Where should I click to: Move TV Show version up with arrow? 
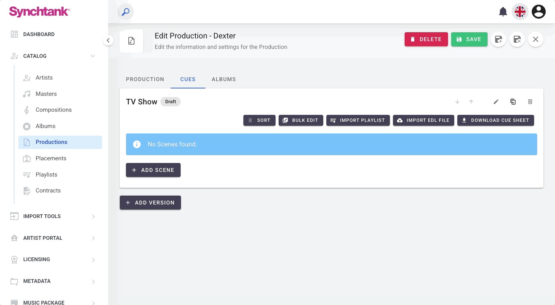click(x=471, y=102)
